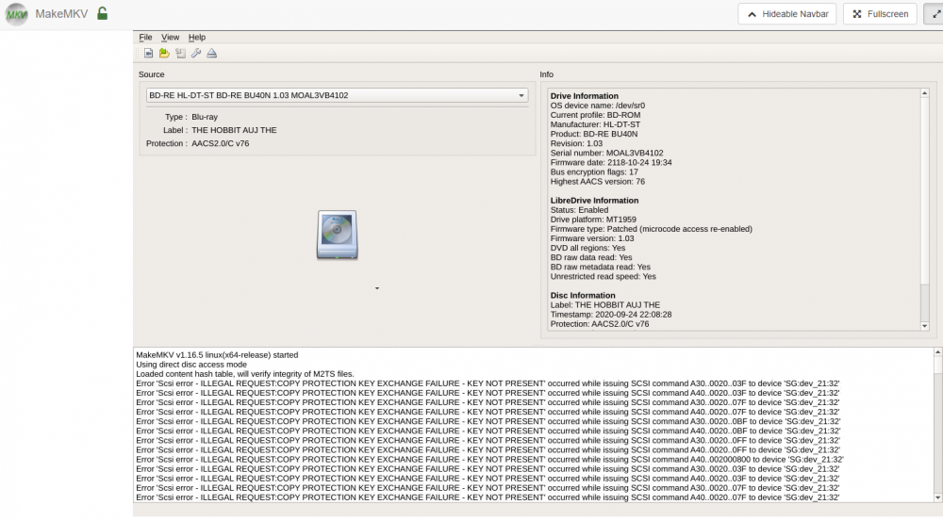943x521 pixels.
Task: Click the Info panel scroll-down arrow
Action: point(925,326)
